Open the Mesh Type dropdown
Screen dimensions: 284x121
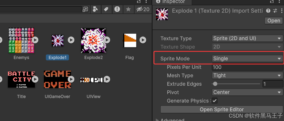coord(247,75)
